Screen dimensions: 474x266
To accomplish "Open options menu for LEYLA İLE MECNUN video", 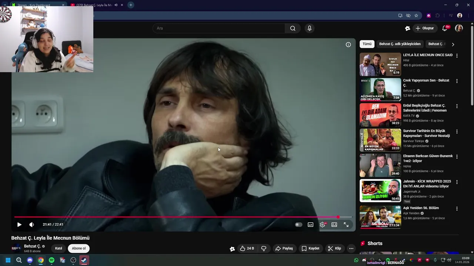I will tap(457, 56).
